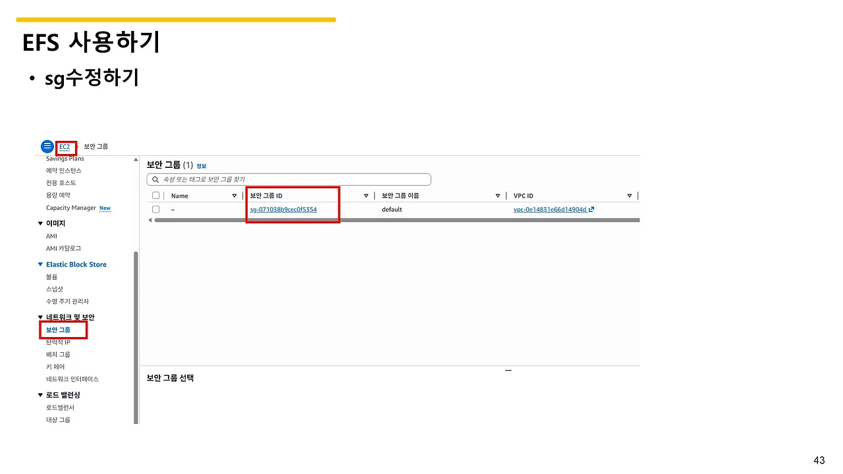Open 용량 예약 in the sidebar

[x=58, y=195]
